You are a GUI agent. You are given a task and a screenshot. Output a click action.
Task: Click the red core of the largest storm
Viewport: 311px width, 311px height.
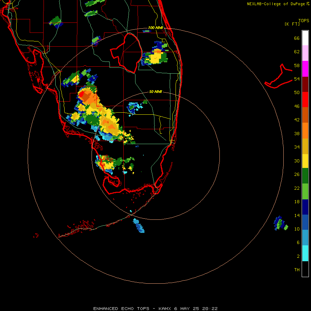click(81, 94)
